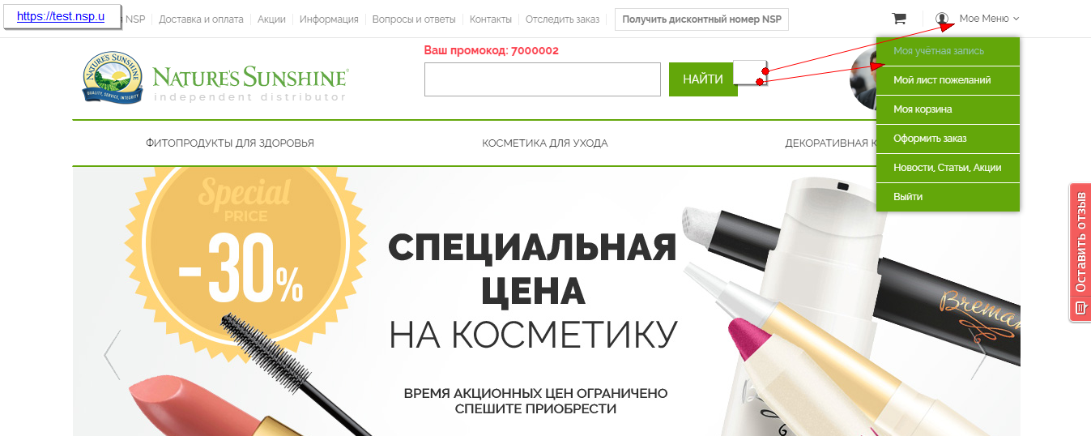Open the shopping cart icon
The width and height of the screenshot is (1091, 436).
[x=898, y=19]
